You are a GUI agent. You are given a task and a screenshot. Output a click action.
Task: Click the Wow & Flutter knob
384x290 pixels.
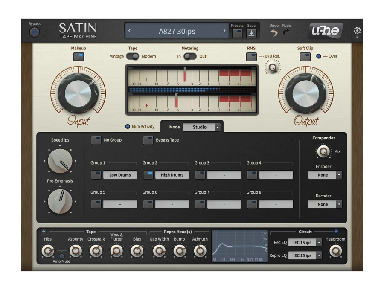coord(116,251)
